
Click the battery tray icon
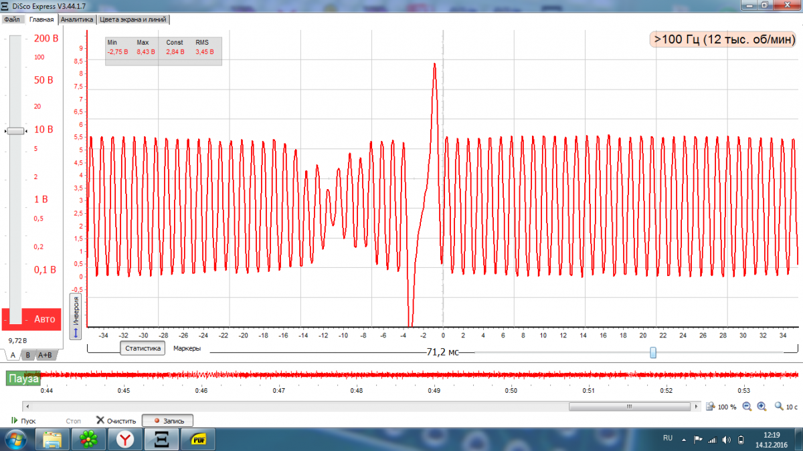741,440
